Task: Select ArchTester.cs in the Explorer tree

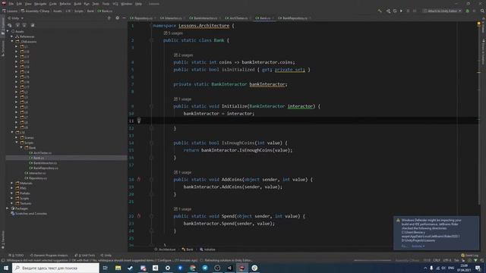Action: 40,153
